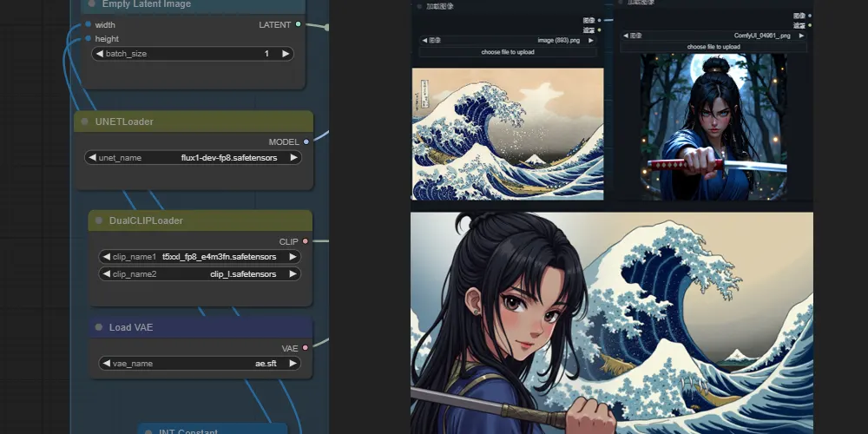
Task: Select previous vae_name option
Action: [106, 364]
